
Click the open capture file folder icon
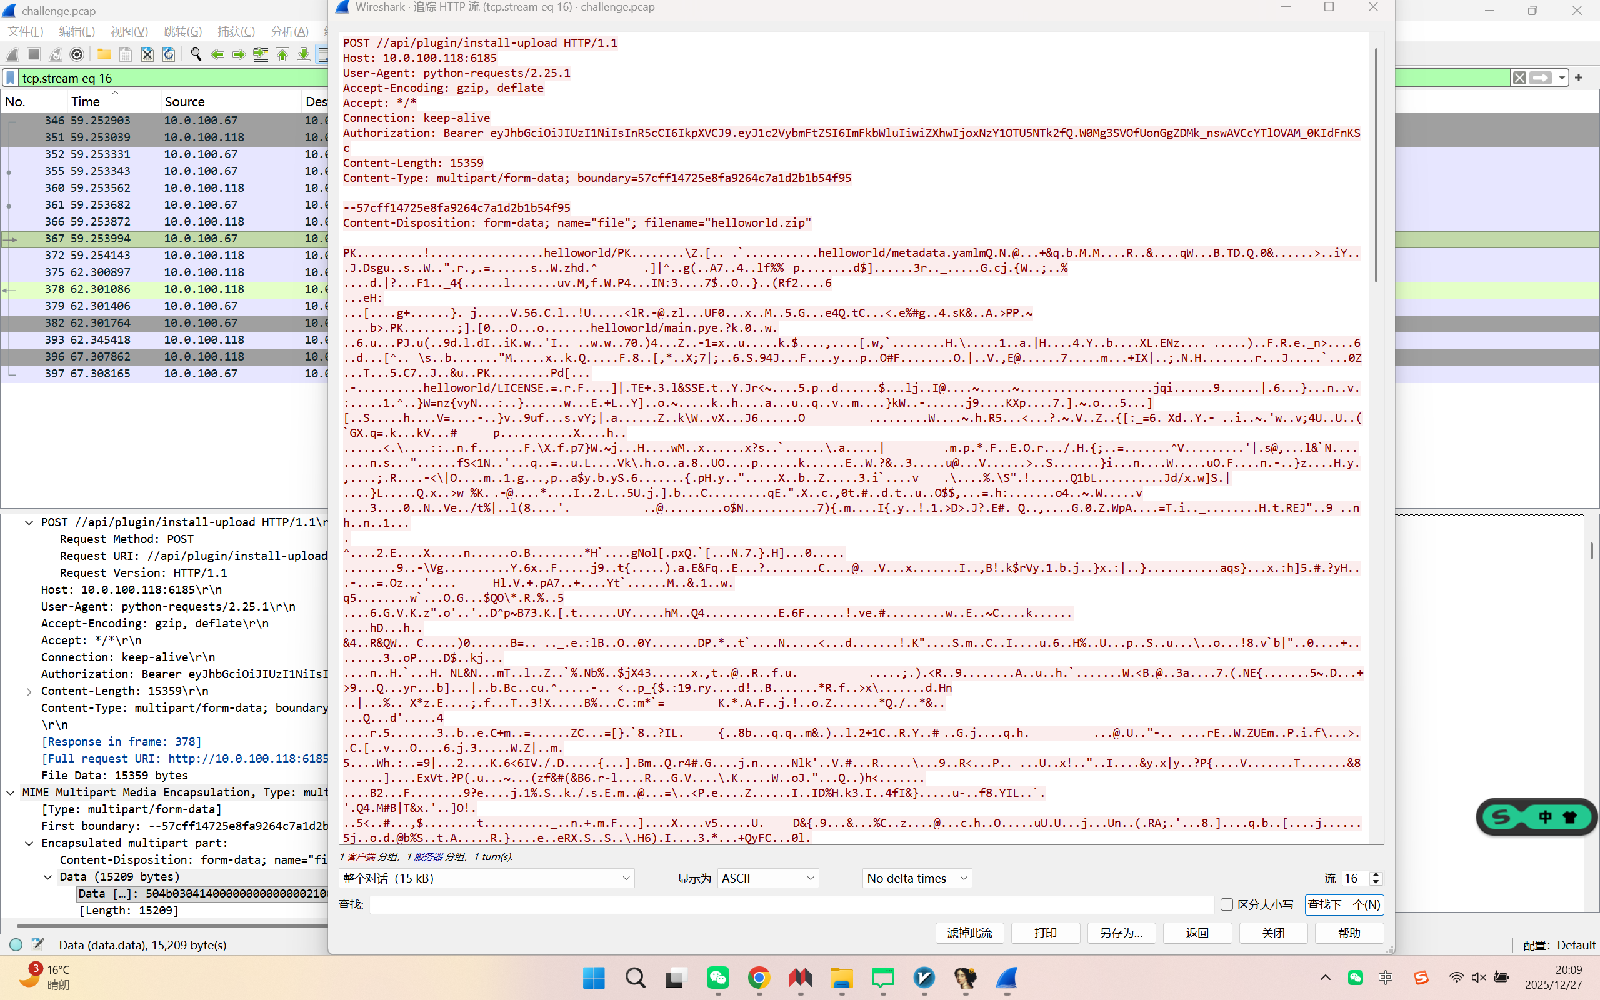pos(104,54)
